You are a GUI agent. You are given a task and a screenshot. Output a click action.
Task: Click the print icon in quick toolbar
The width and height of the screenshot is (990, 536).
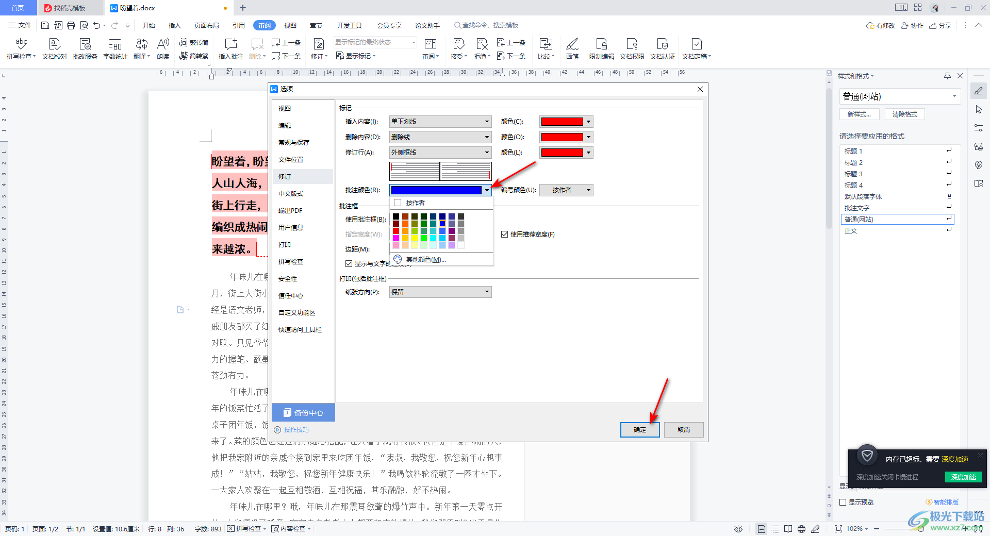71,25
